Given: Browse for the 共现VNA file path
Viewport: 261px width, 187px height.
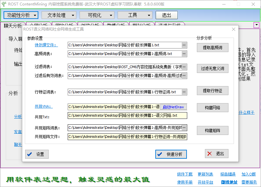Looking at the screenshot, I should 184,107.
